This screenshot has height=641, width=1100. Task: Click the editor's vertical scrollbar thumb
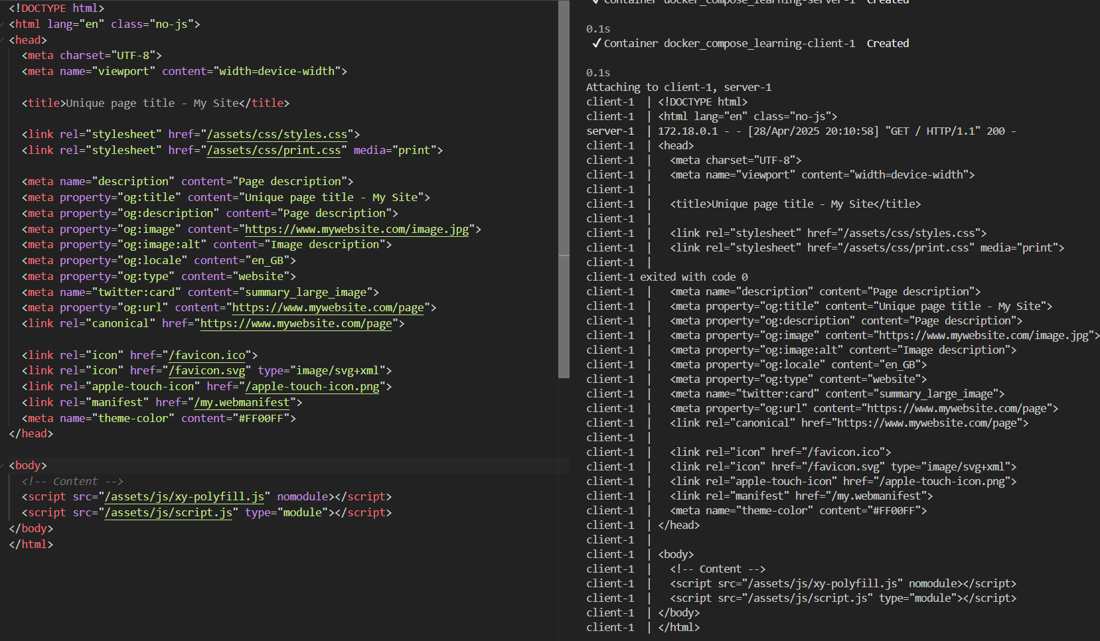coord(564,189)
